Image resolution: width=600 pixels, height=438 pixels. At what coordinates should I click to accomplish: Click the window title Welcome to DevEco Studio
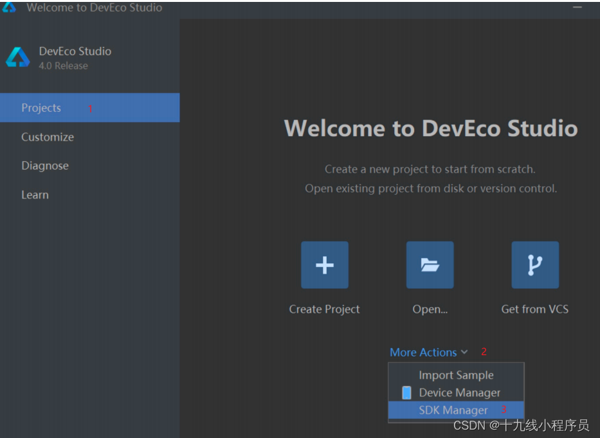click(x=94, y=8)
